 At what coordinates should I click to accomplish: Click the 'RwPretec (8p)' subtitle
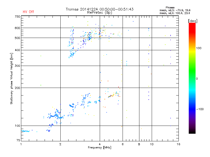(99, 13)
